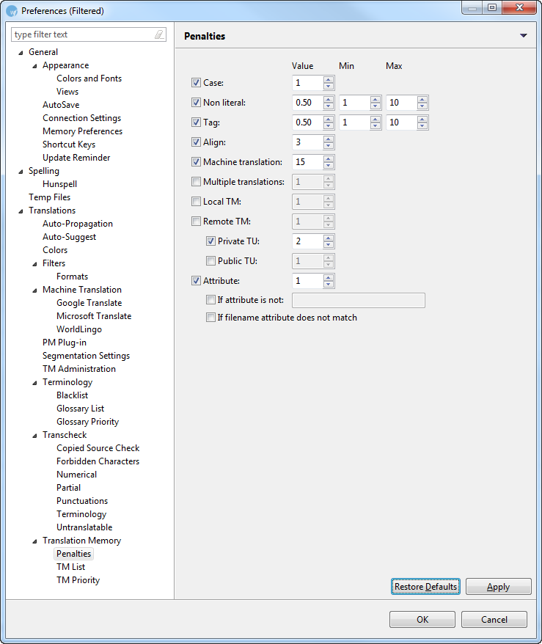The width and height of the screenshot is (542, 644).
Task: Open Microsoft Translate settings
Action: pos(94,316)
